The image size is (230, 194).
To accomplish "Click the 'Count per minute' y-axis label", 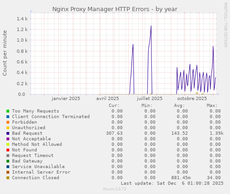I will coord(5,53).
